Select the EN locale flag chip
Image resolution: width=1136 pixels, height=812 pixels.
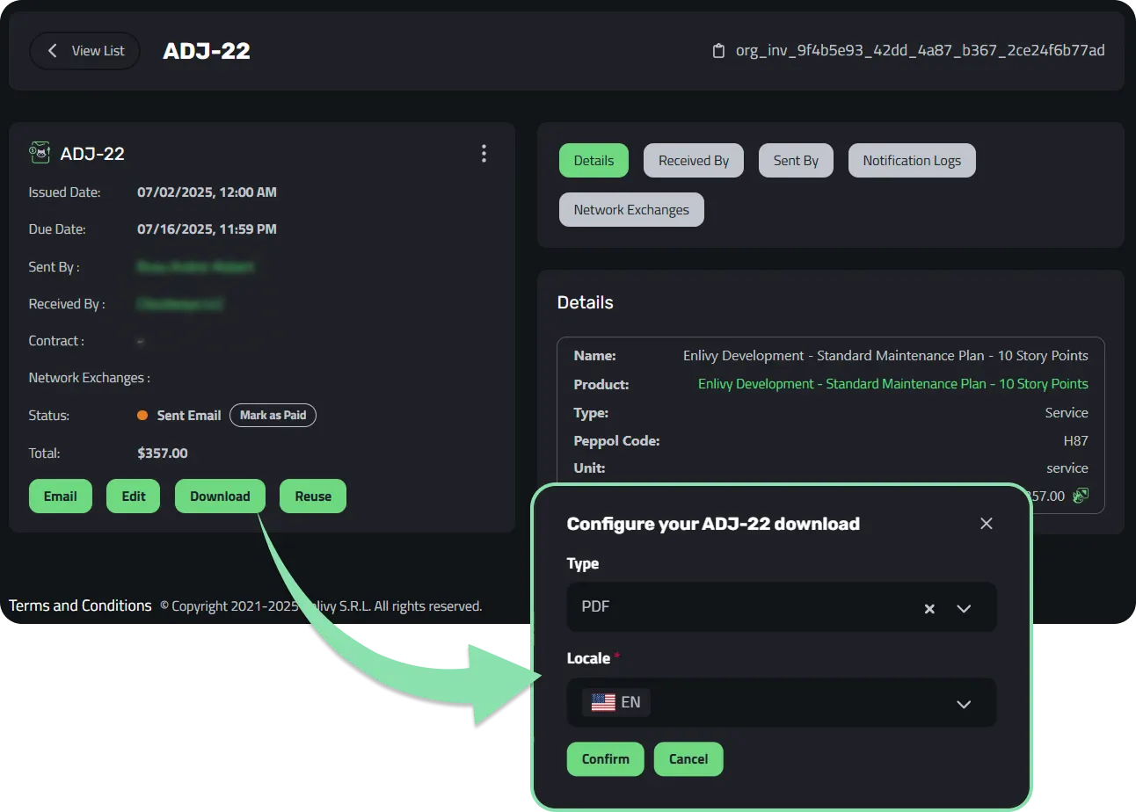[616, 702]
